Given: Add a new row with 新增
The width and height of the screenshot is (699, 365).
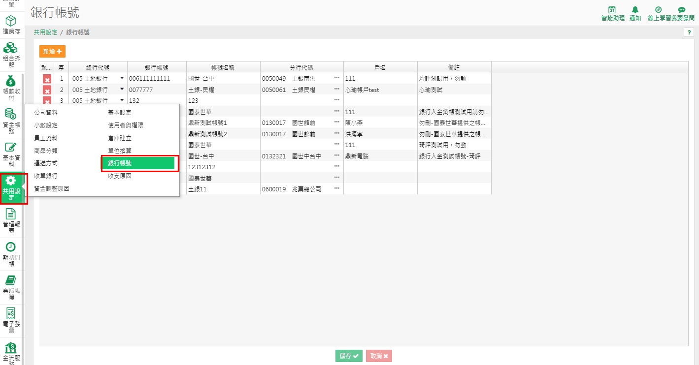Looking at the screenshot, I should [52, 52].
